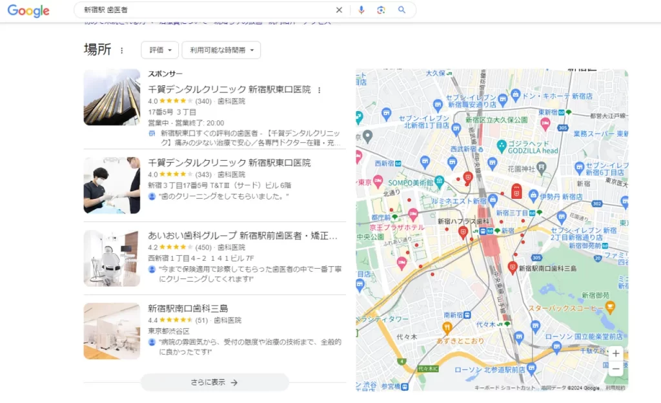The image size is (661, 403).
Task: Click the sponsored ad description text link
Action: [250, 138]
